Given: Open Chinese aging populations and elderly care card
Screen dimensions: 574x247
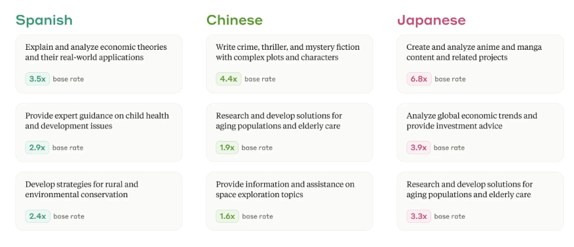Looking at the screenshot, I should pyautogui.click(x=290, y=132).
